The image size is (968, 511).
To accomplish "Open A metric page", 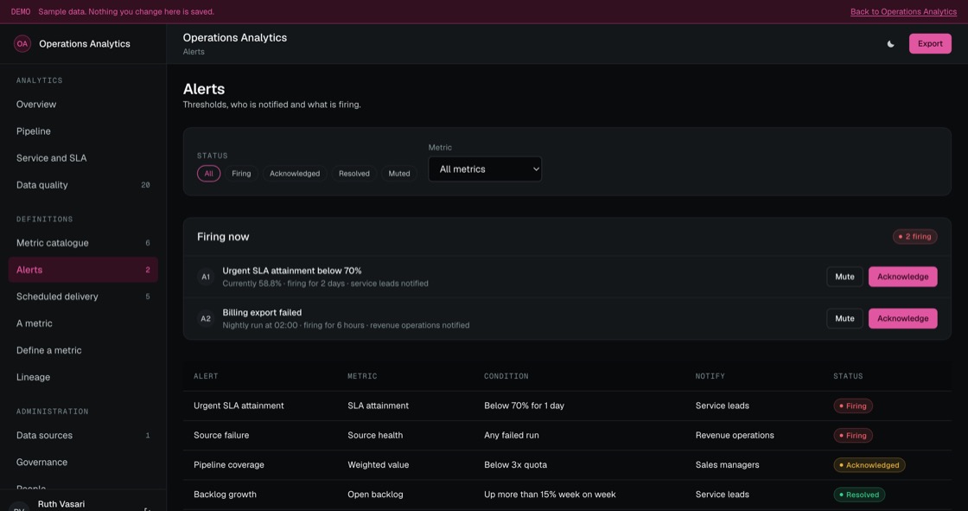I will click(83, 323).
